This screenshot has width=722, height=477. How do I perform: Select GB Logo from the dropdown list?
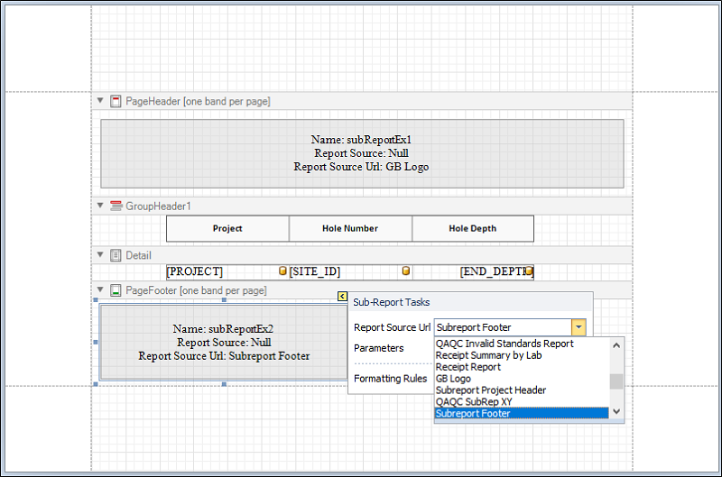point(453,379)
